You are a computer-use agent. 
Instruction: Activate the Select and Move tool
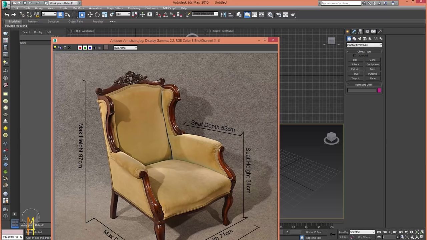[90, 14]
